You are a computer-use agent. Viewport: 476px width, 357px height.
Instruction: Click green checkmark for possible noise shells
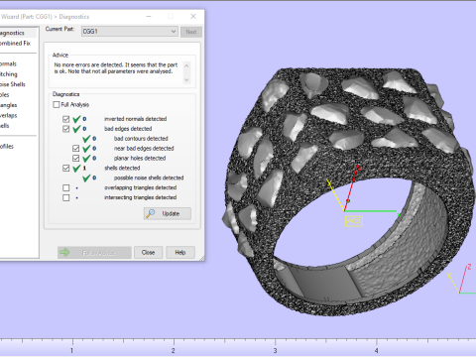86,178
